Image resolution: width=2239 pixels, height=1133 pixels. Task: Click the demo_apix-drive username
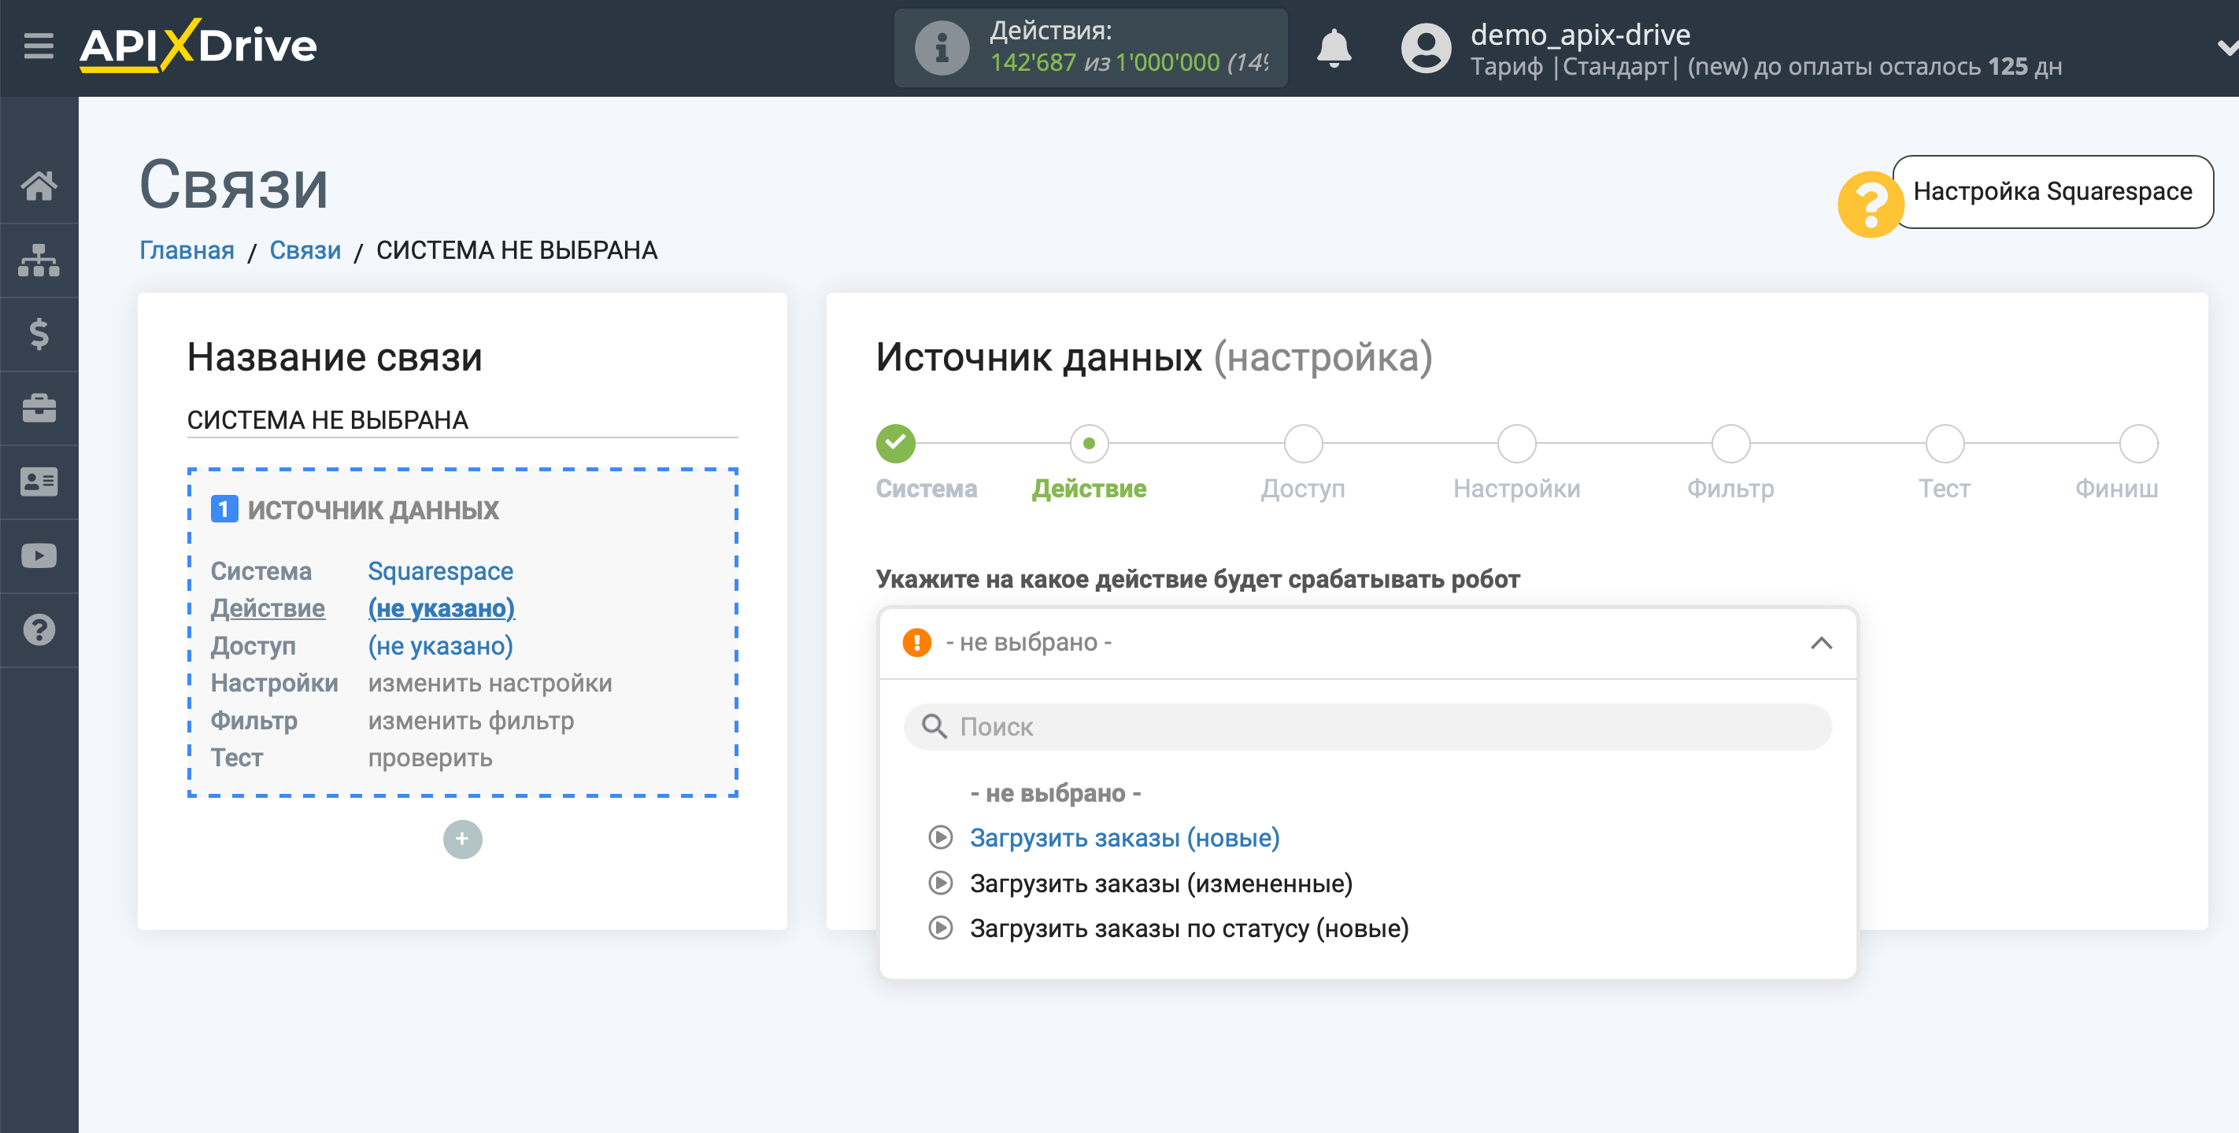1579,34
